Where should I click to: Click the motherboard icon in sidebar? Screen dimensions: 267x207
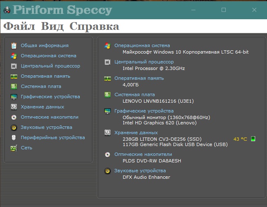[14, 87]
